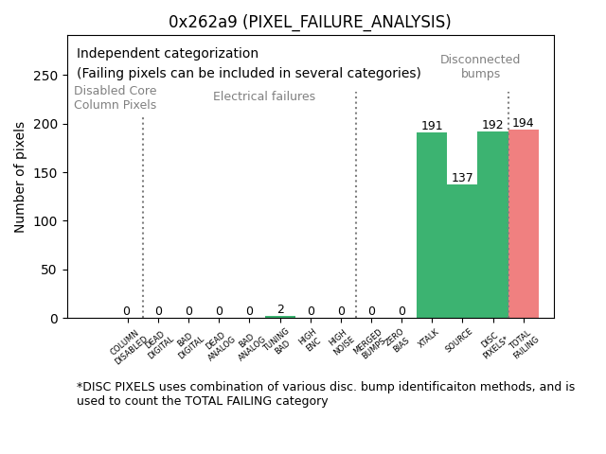Click the chart title 0x262a9 (PIXEL_FAILURE_ANALYSIS)
Viewport: 606px width, 454px height.
click(x=310, y=22)
